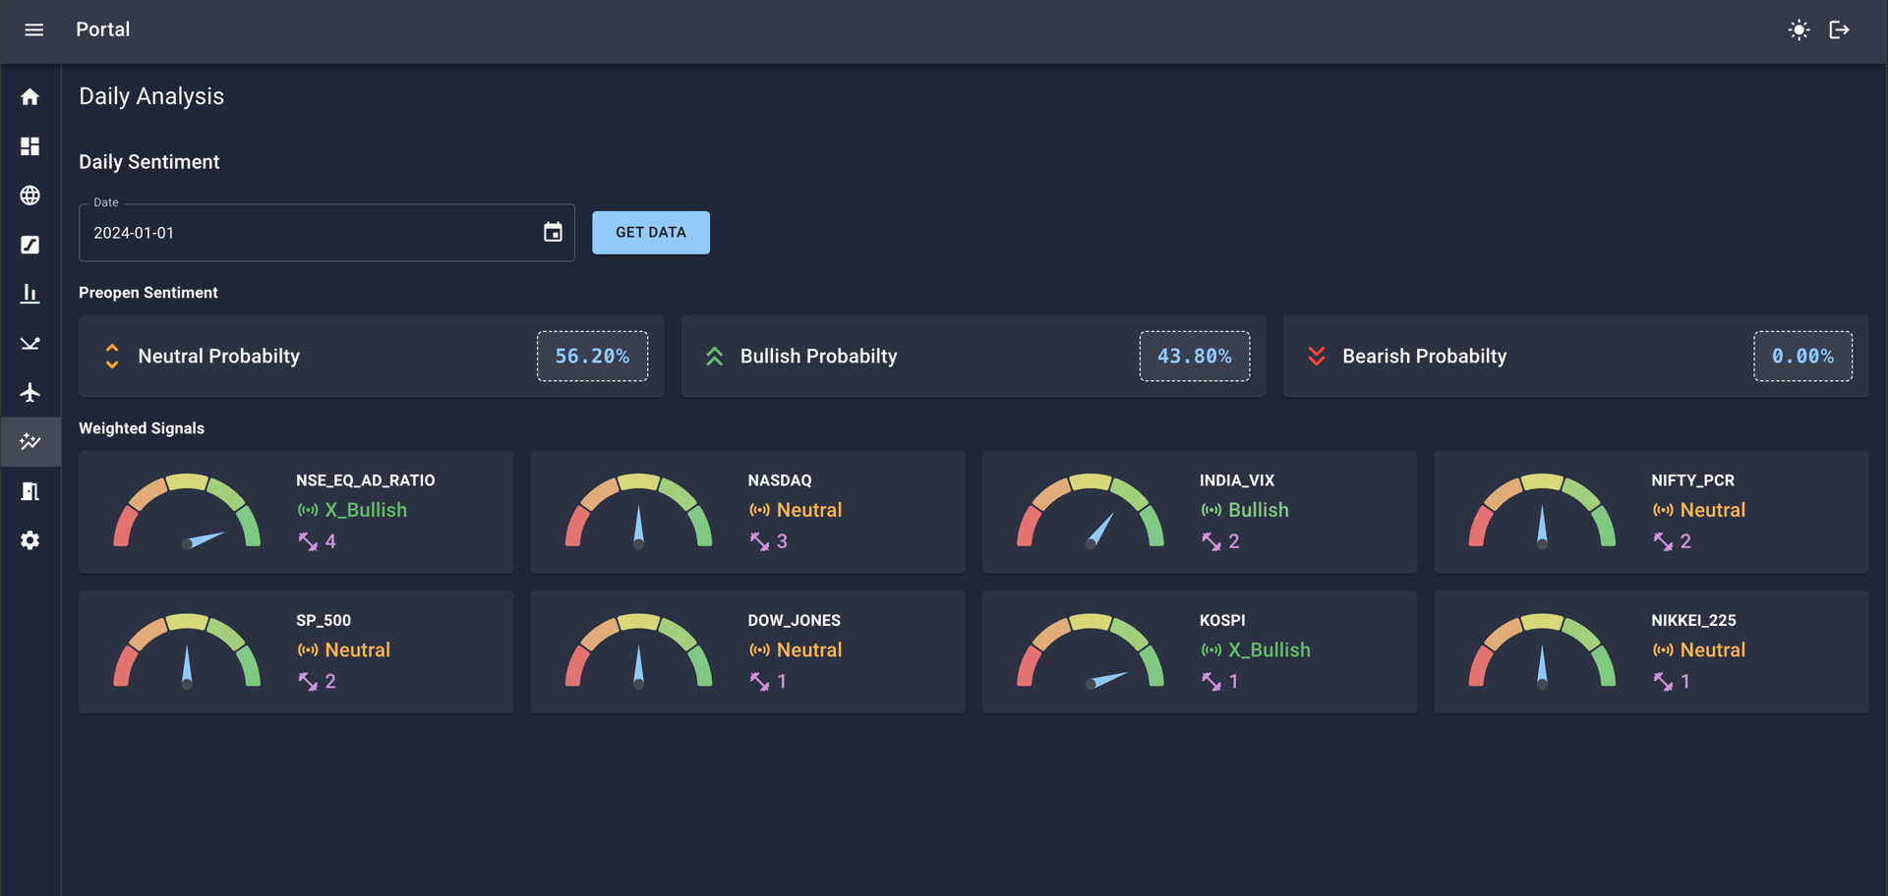The width and height of the screenshot is (1888, 896).
Task: Click the NIFTY_PCR gauge
Action: [1542, 511]
